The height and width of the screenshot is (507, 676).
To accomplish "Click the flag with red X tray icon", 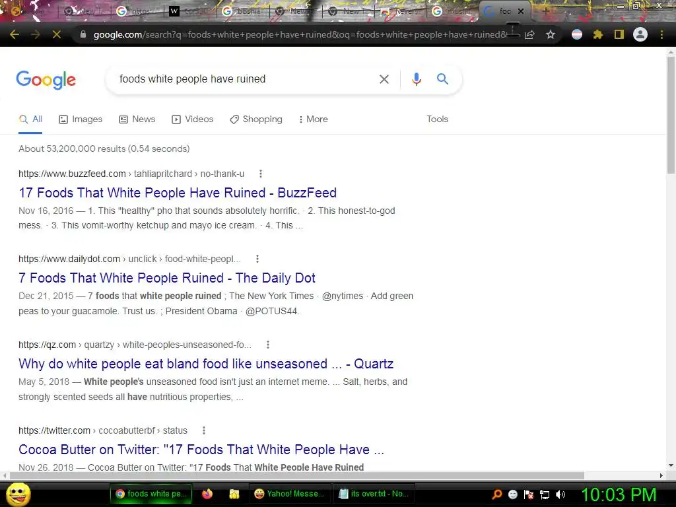I will click(x=529, y=494).
